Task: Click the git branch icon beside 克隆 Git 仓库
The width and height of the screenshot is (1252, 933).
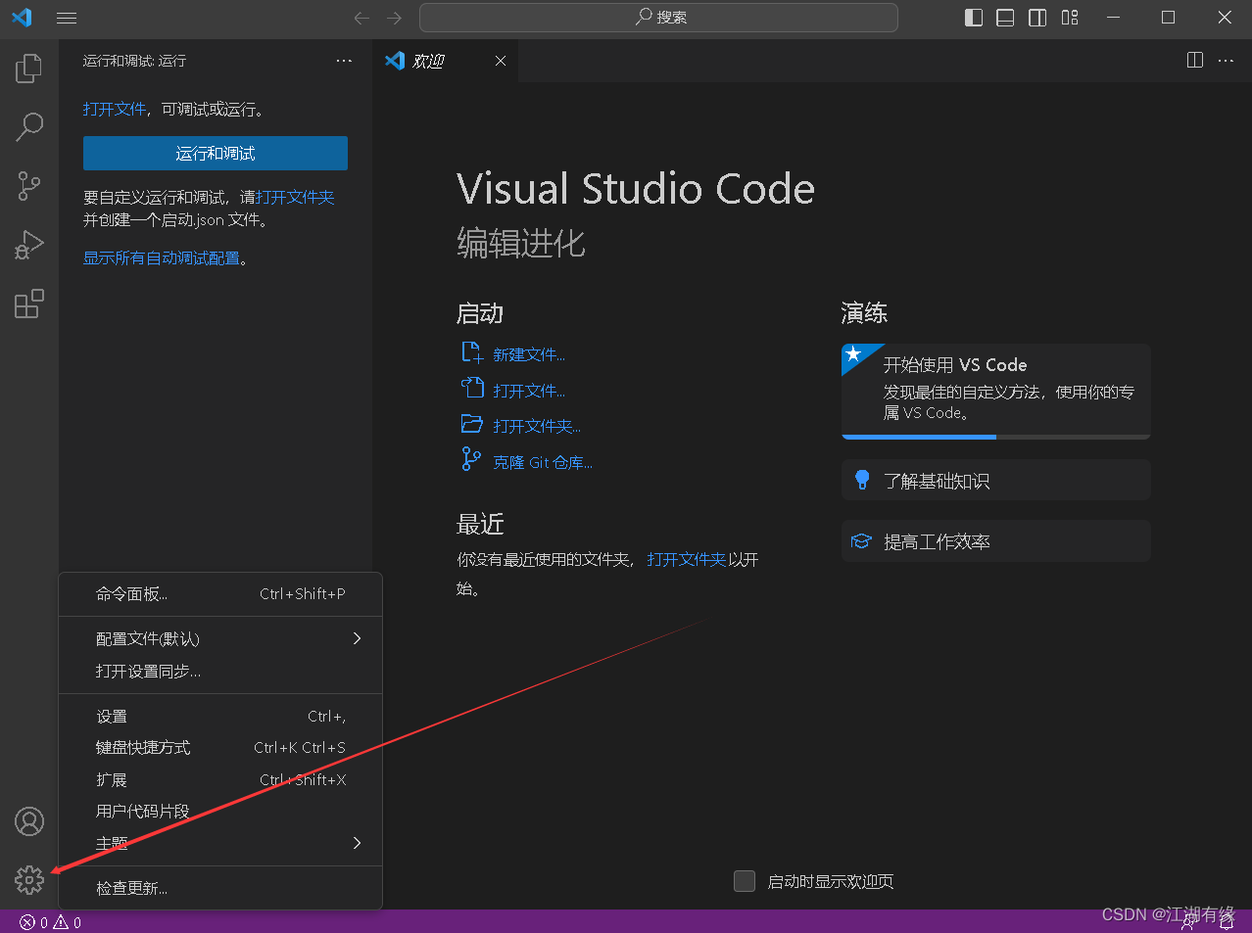Action: 471,459
